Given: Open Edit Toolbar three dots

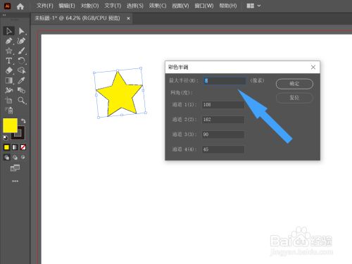Looking at the screenshot, I should (15, 181).
